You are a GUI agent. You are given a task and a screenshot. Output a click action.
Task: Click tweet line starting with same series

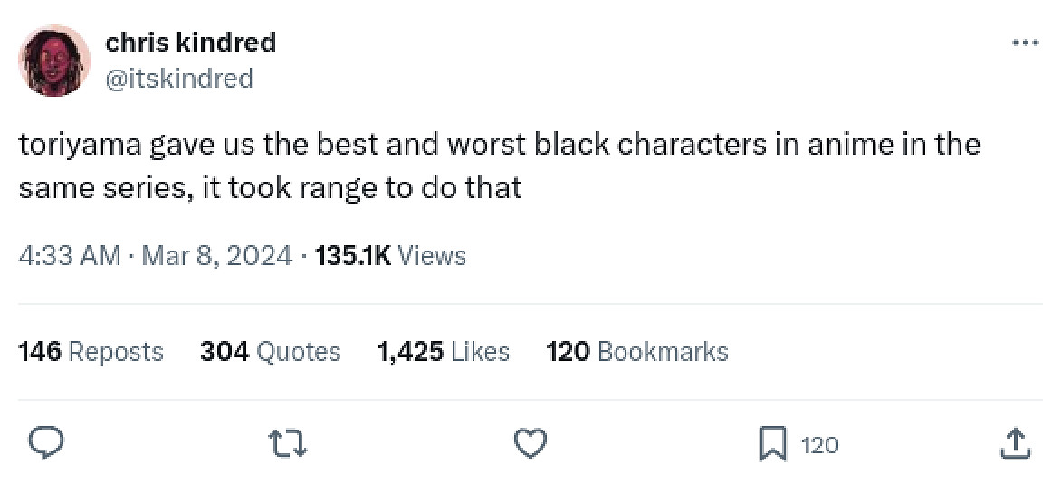270,187
